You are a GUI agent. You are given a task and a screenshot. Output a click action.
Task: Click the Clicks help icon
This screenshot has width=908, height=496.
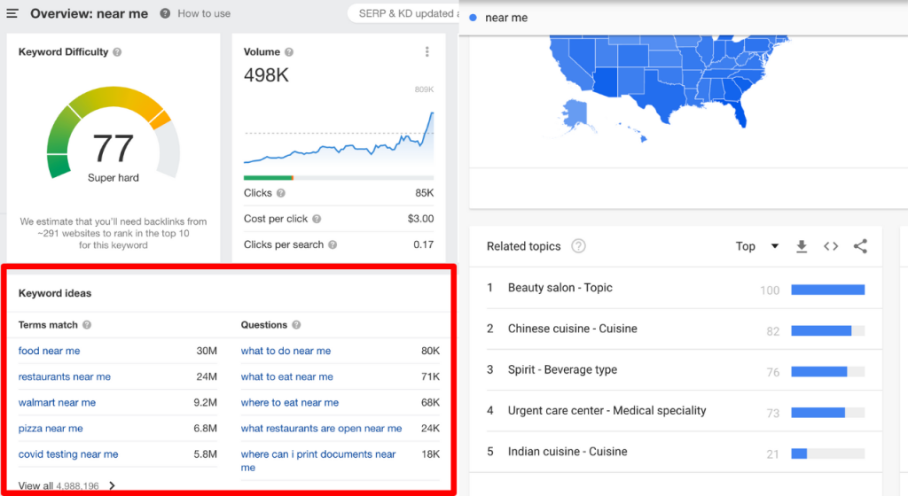click(x=281, y=193)
